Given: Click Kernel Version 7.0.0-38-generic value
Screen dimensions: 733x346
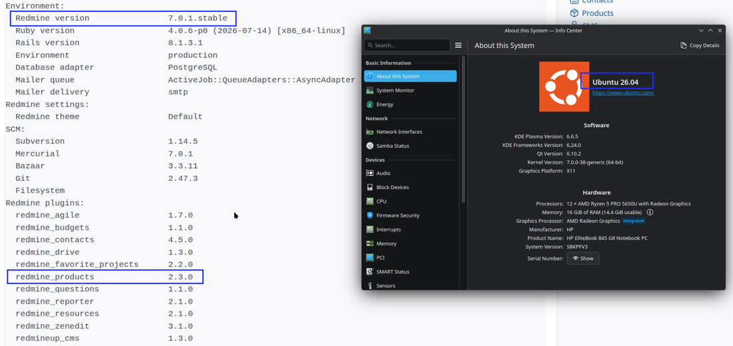Looking at the screenshot, I should point(594,162).
